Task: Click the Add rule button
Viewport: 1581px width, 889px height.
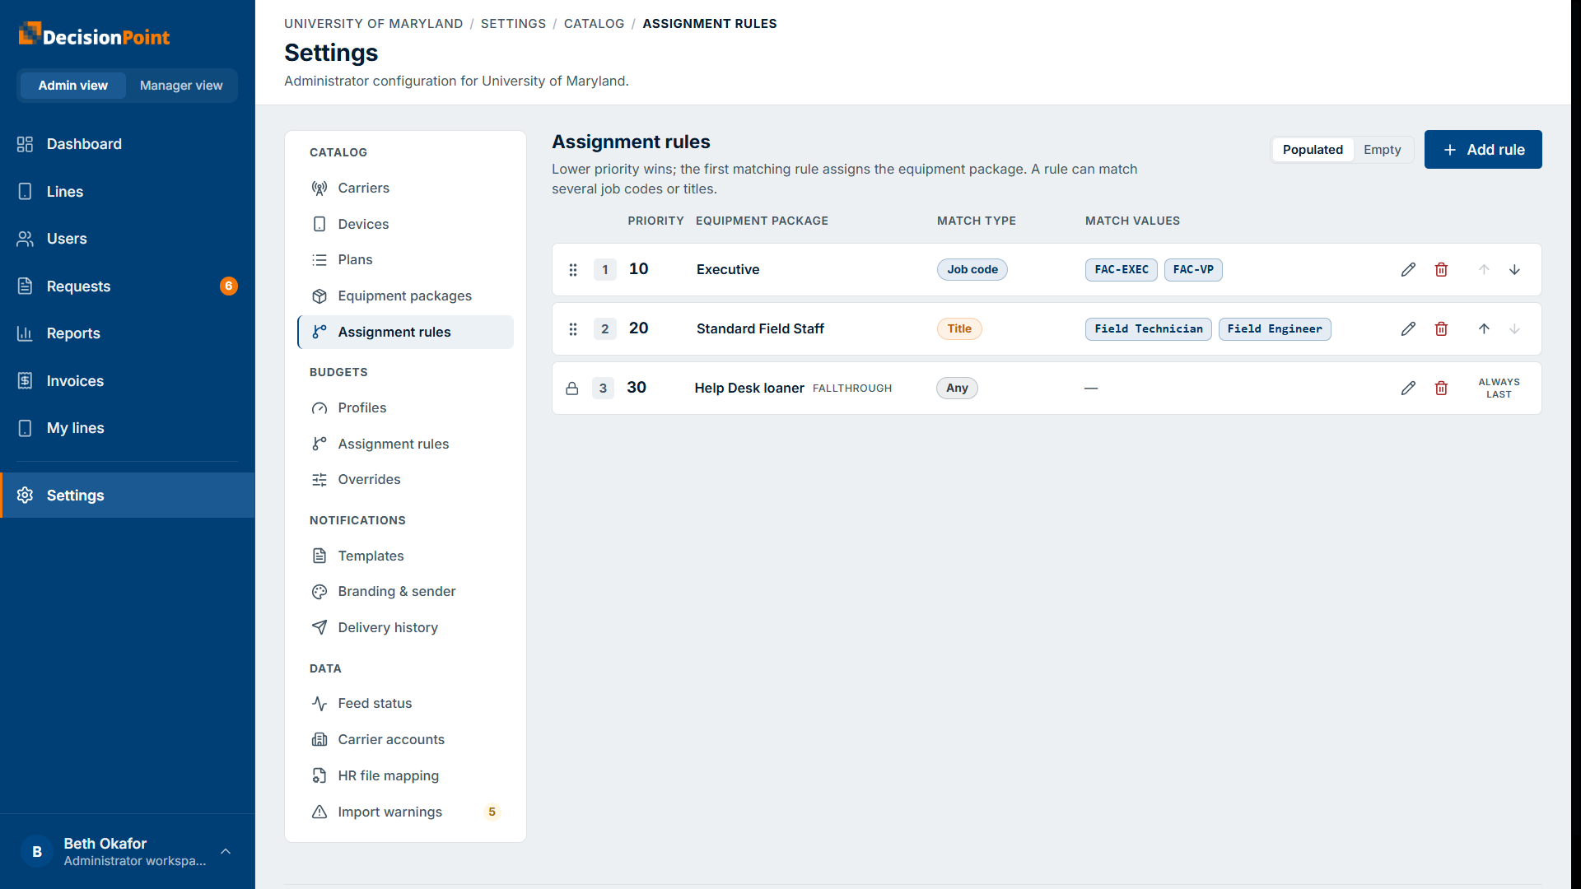Action: [x=1483, y=150]
